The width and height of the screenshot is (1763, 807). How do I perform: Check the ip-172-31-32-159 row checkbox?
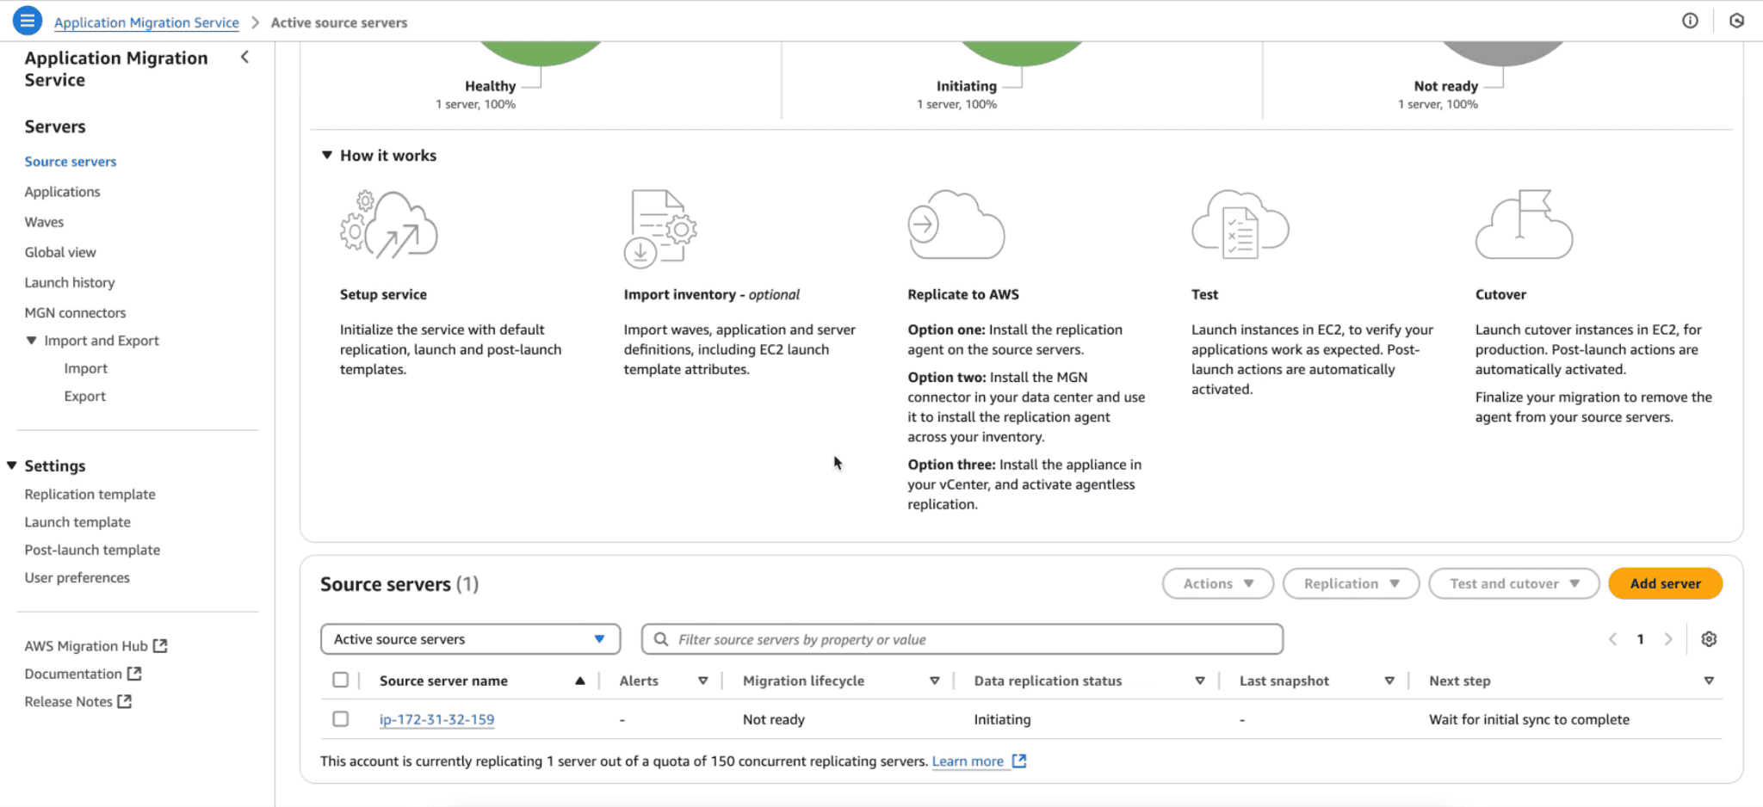point(341,719)
